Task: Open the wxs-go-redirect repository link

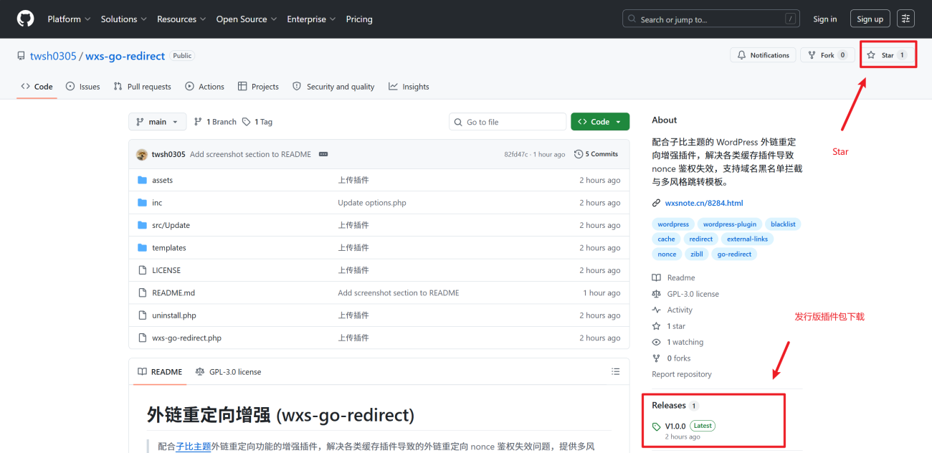Action: (125, 56)
